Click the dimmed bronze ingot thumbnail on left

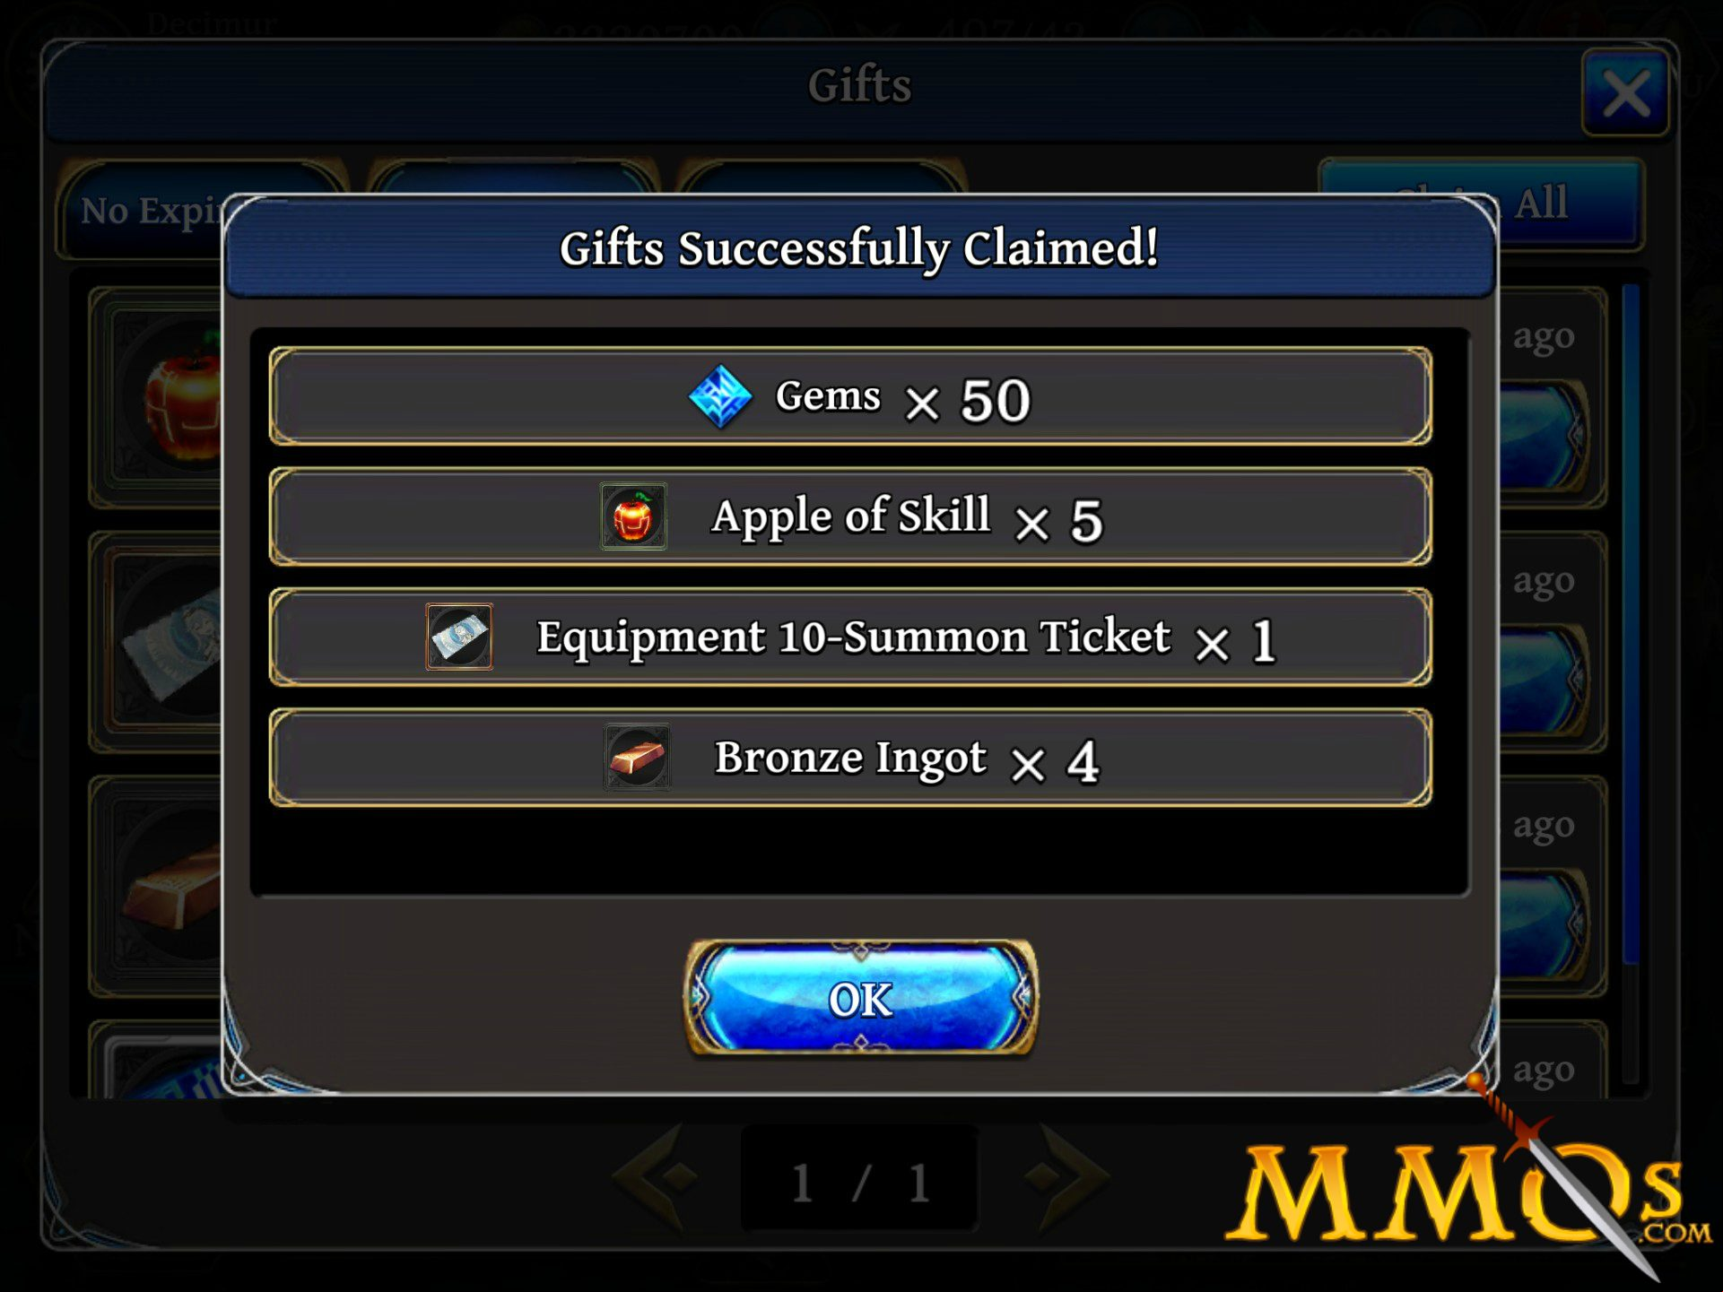[x=176, y=888]
